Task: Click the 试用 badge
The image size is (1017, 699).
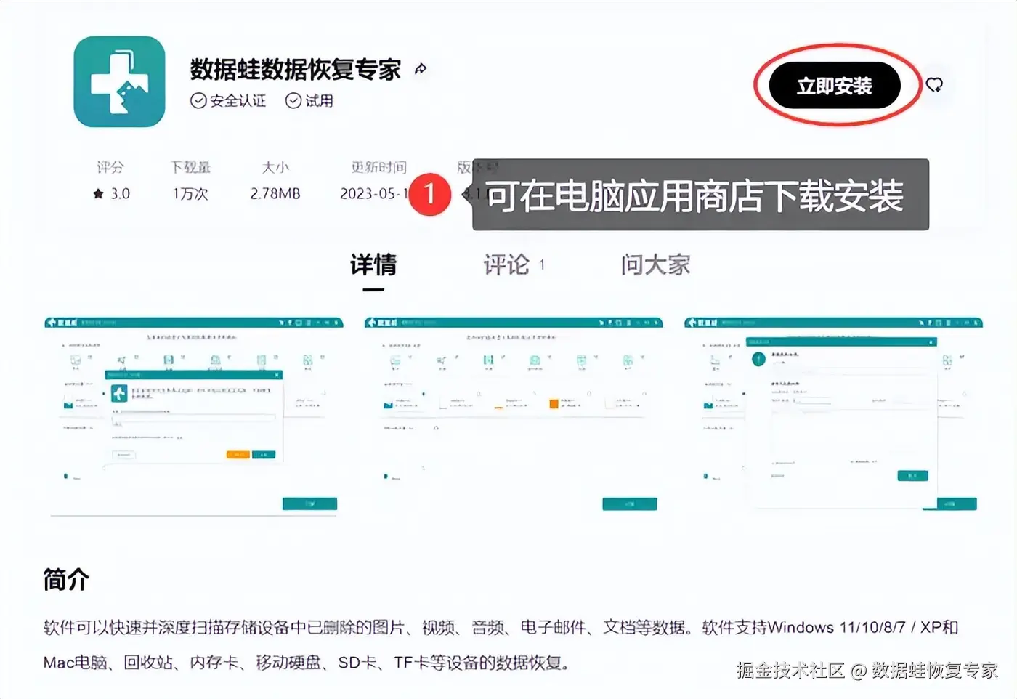Action: coord(309,101)
